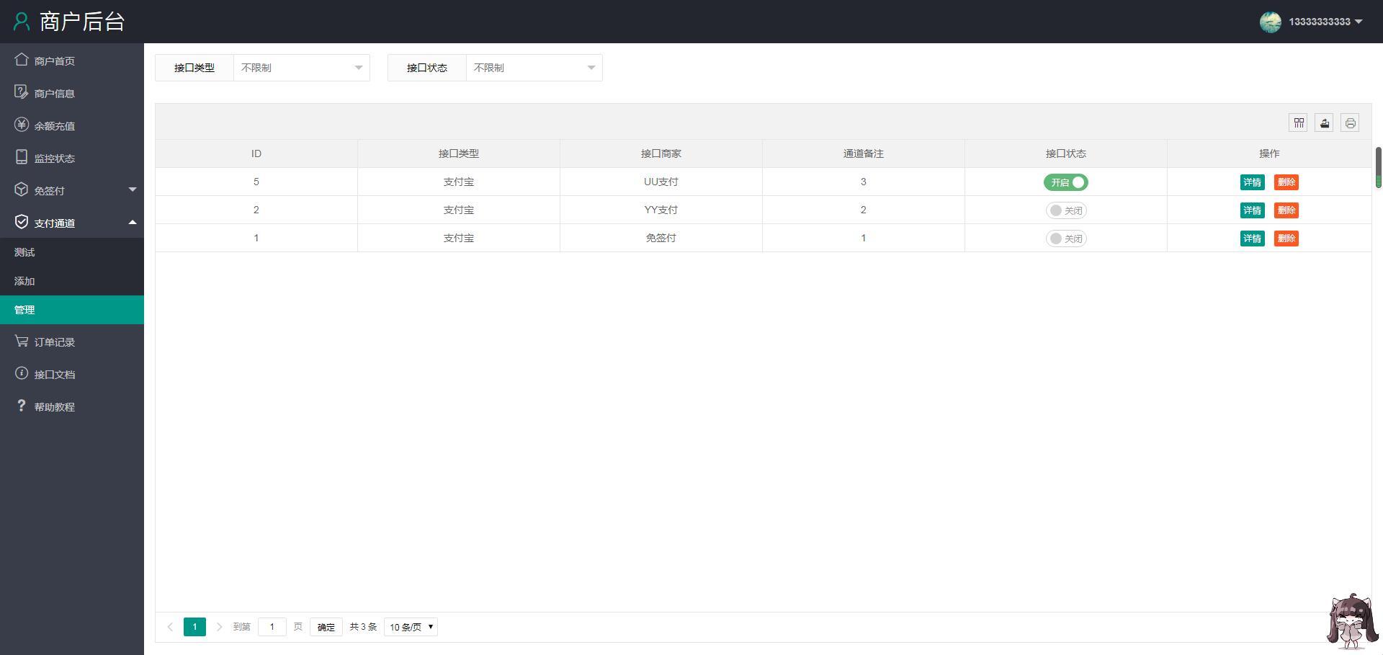Click the print icon in table toolbar
Image resolution: width=1383 pixels, height=655 pixels.
1350,123
